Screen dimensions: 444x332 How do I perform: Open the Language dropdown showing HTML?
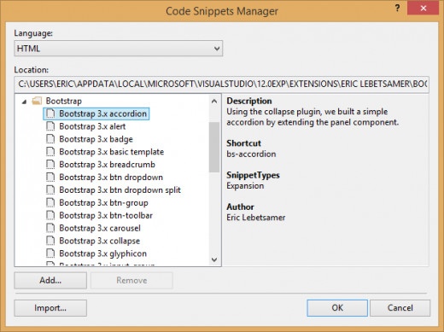(118, 49)
